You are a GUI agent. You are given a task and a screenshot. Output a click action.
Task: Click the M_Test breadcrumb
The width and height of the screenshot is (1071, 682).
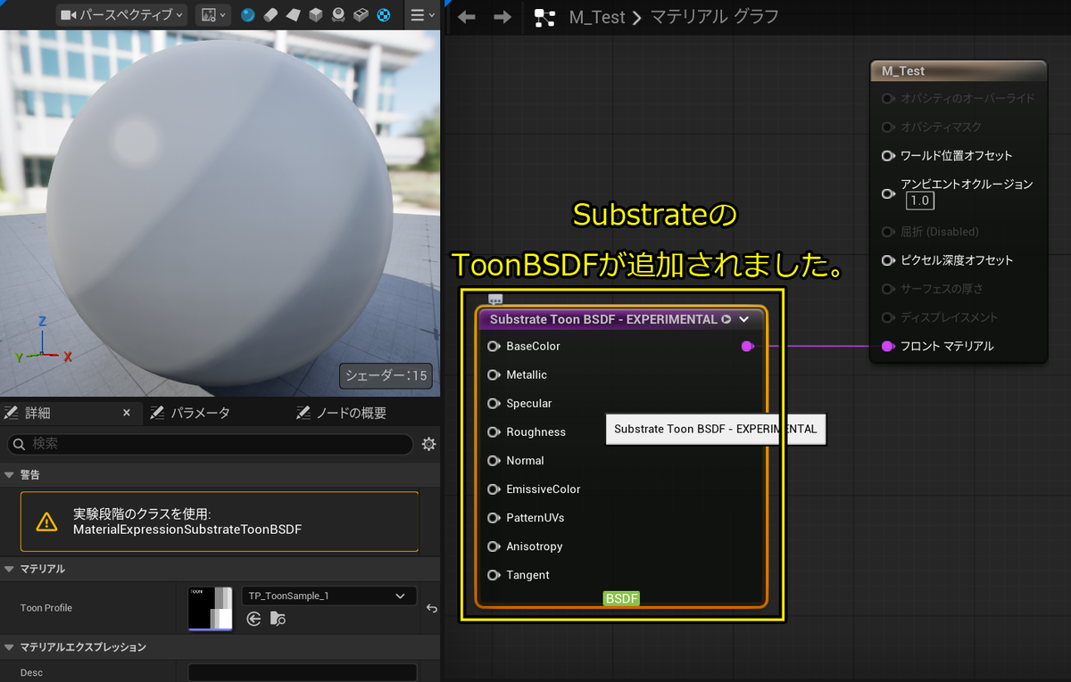(x=597, y=17)
